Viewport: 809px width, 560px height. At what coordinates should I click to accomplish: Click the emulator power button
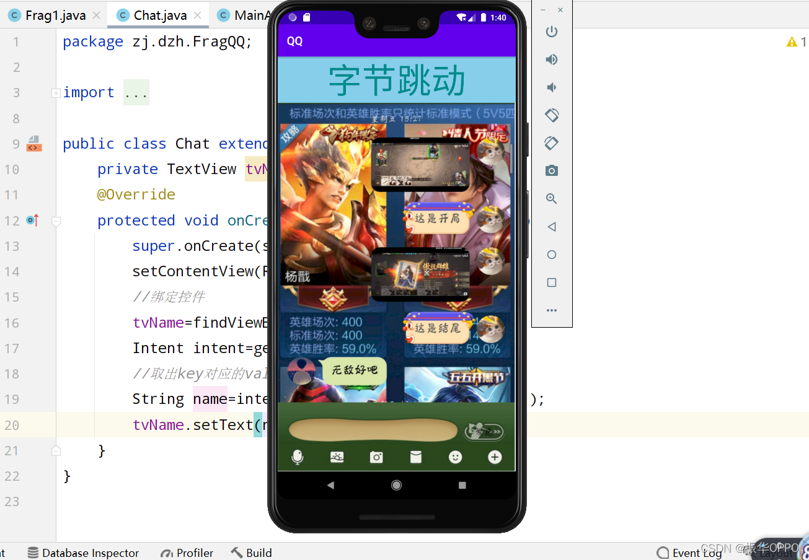click(552, 32)
